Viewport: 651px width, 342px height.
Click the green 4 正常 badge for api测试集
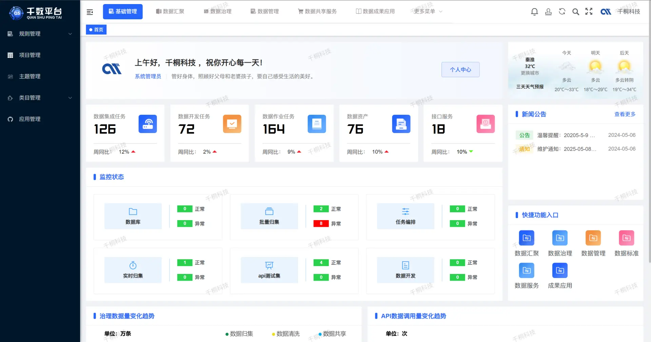pos(321,263)
